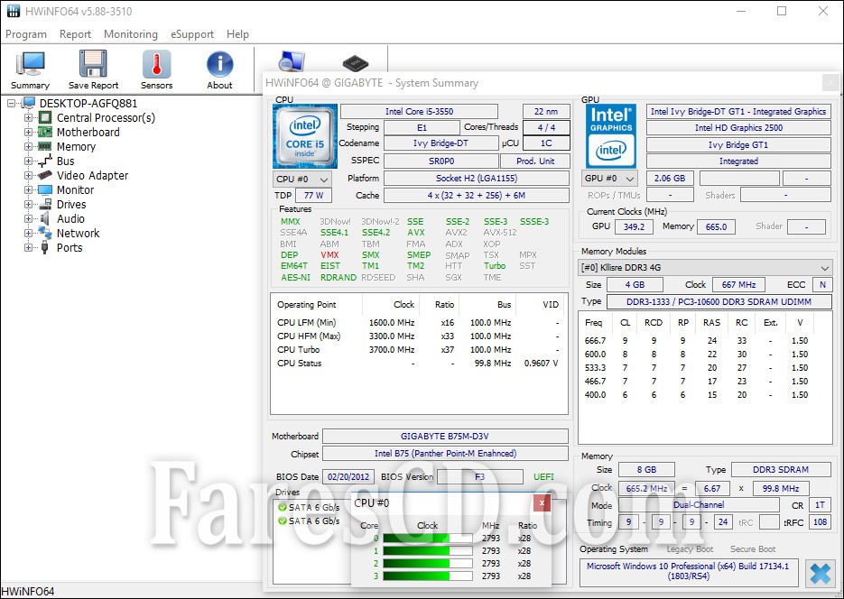
Task: Expand the Video Adapter node
Action: [x=29, y=175]
